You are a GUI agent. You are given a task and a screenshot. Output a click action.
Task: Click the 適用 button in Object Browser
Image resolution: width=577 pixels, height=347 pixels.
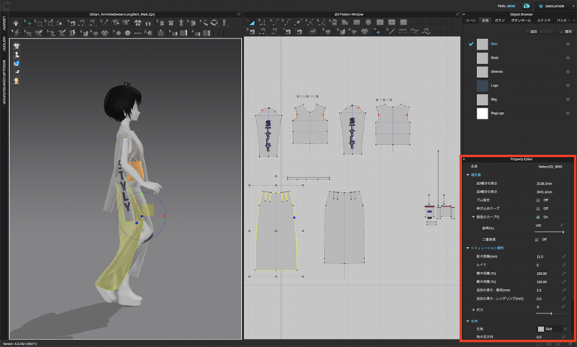pyautogui.click(x=566, y=32)
